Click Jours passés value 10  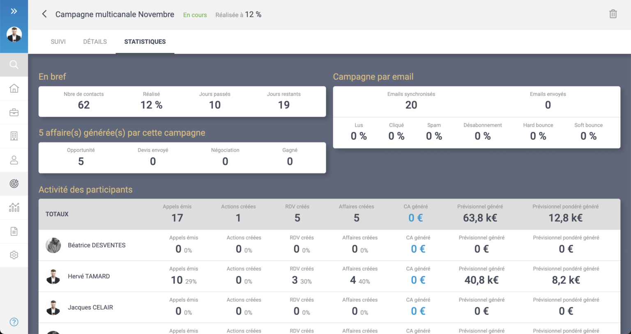click(x=215, y=105)
